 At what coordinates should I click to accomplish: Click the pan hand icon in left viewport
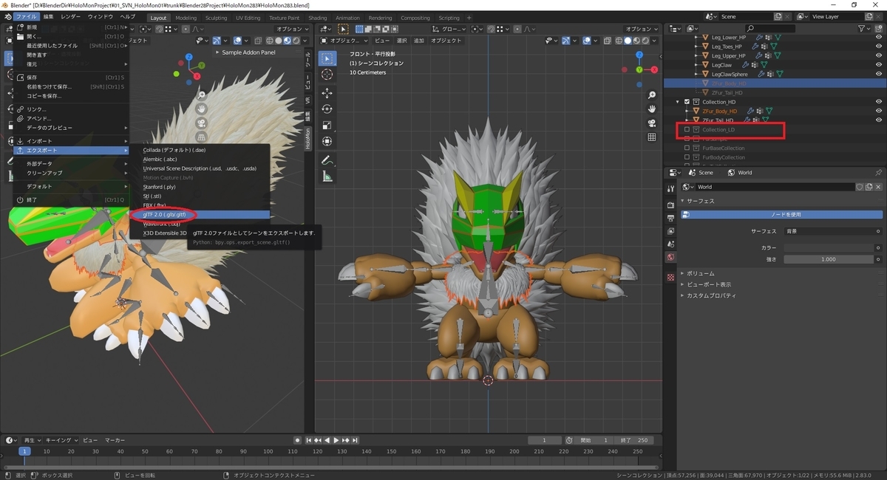(201, 109)
